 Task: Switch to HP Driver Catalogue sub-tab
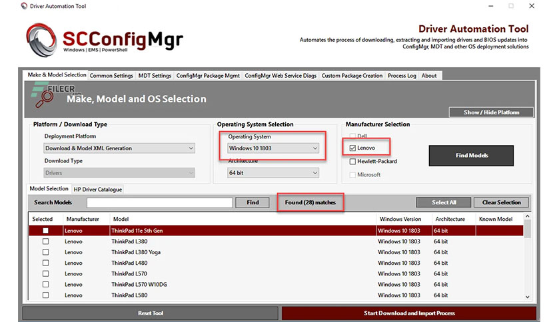pyautogui.click(x=98, y=190)
